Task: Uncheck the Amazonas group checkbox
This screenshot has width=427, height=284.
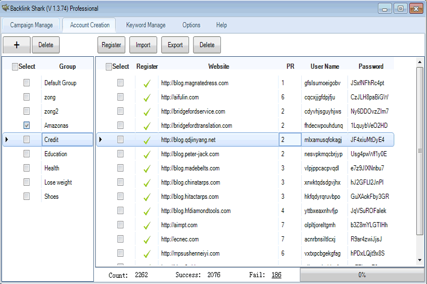Action: pos(26,126)
